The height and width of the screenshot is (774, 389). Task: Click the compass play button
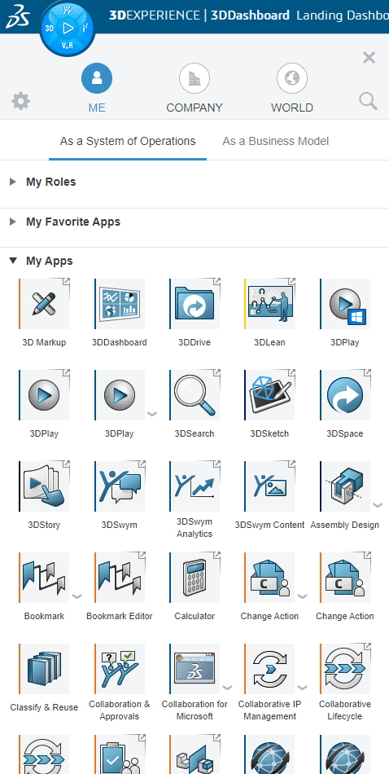[68, 29]
